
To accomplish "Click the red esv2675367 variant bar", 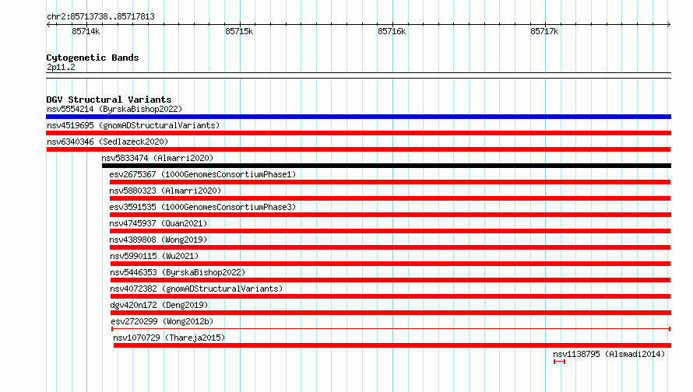I will (390, 182).
